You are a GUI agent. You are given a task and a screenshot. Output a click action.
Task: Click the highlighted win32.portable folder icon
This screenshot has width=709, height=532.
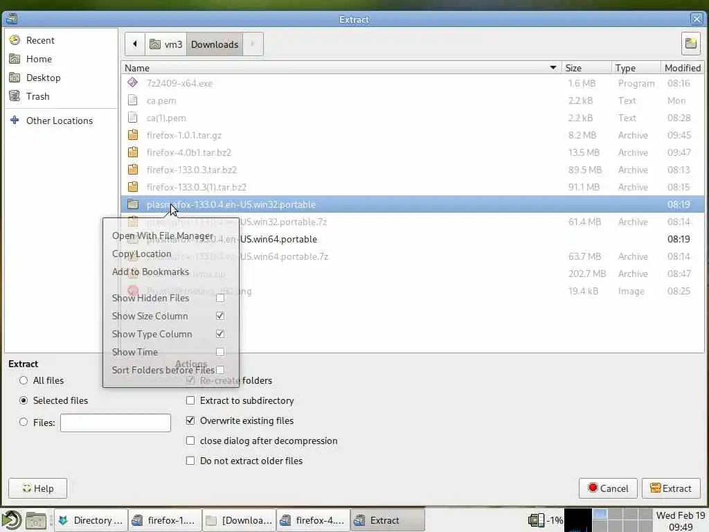tap(132, 204)
